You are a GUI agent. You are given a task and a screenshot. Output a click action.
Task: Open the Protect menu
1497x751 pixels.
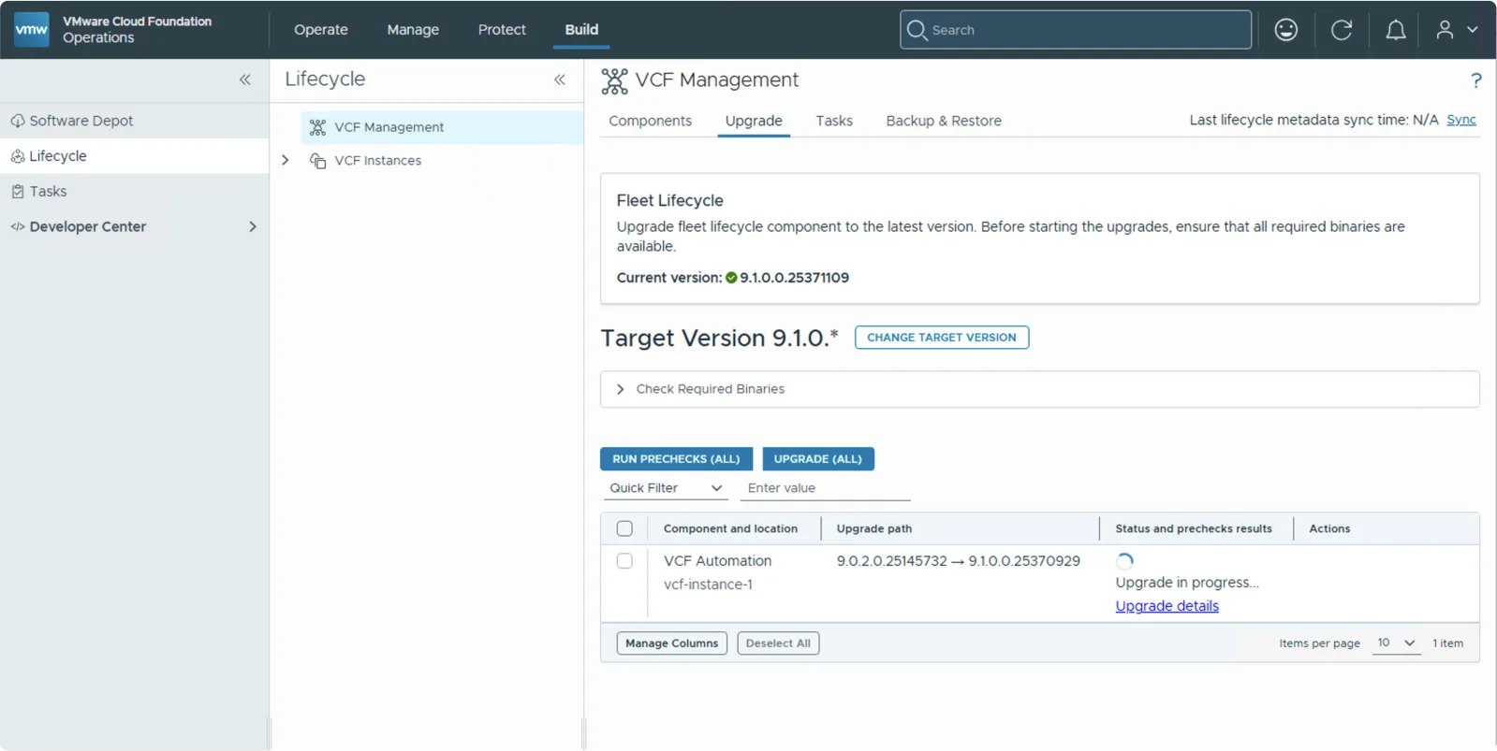click(x=502, y=30)
